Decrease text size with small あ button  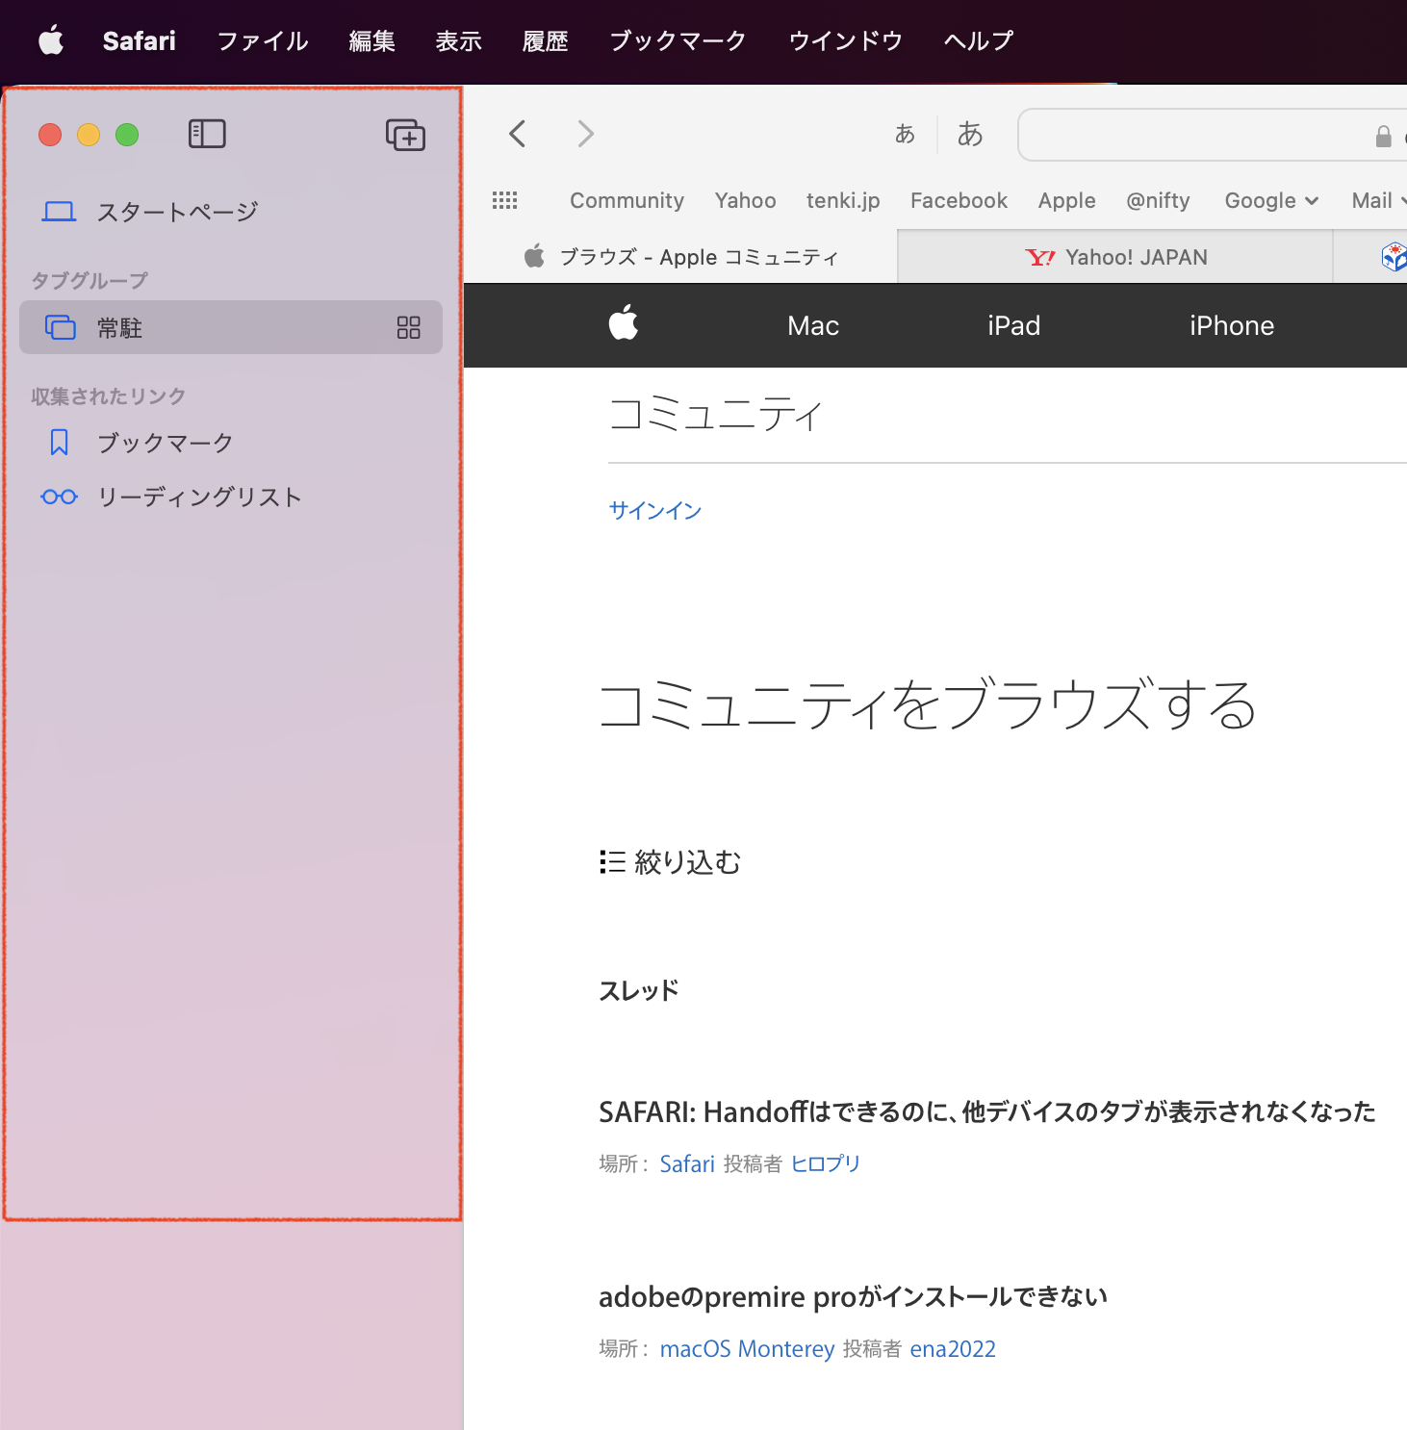(x=905, y=134)
